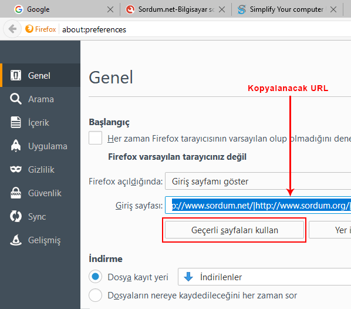Toggle the default browser check checkbox
351x309 pixels.
click(x=95, y=138)
